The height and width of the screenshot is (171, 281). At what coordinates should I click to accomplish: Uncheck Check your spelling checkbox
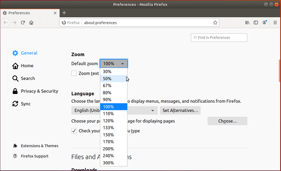(74, 131)
